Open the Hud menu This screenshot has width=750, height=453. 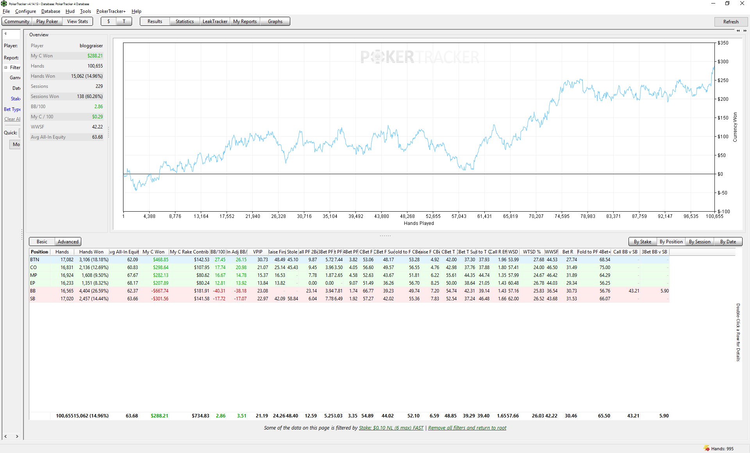point(70,11)
